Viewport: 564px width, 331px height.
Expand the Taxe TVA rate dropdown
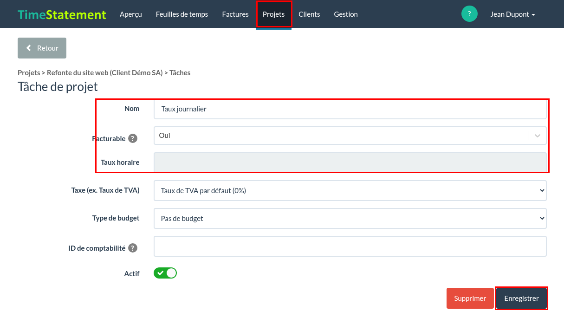pos(350,190)
